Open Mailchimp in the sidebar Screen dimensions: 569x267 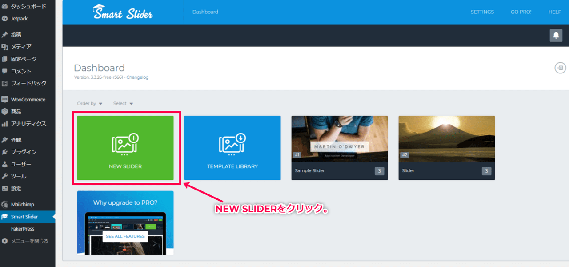click(x=22, y=205)
